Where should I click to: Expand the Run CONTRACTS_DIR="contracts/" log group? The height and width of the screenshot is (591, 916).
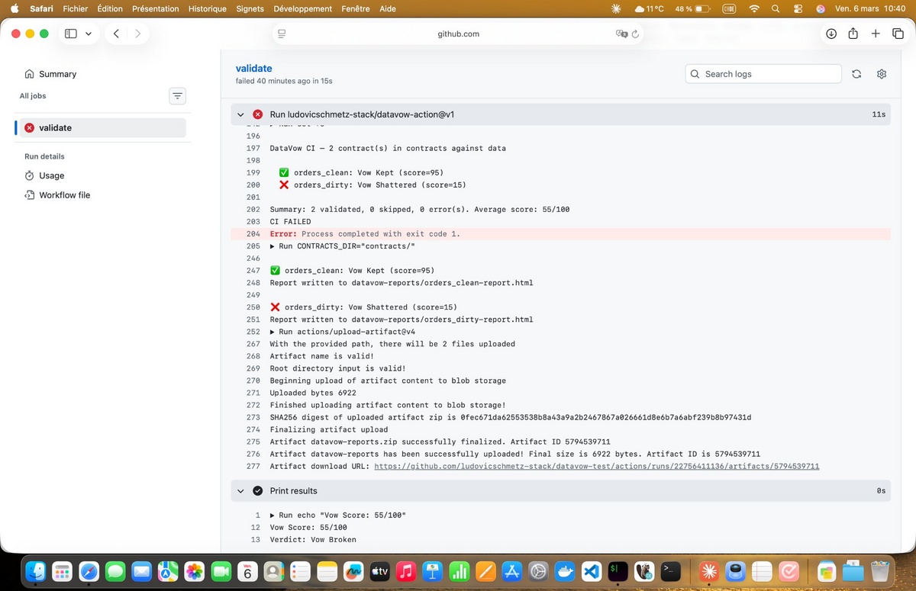click(x=272, y=246)
